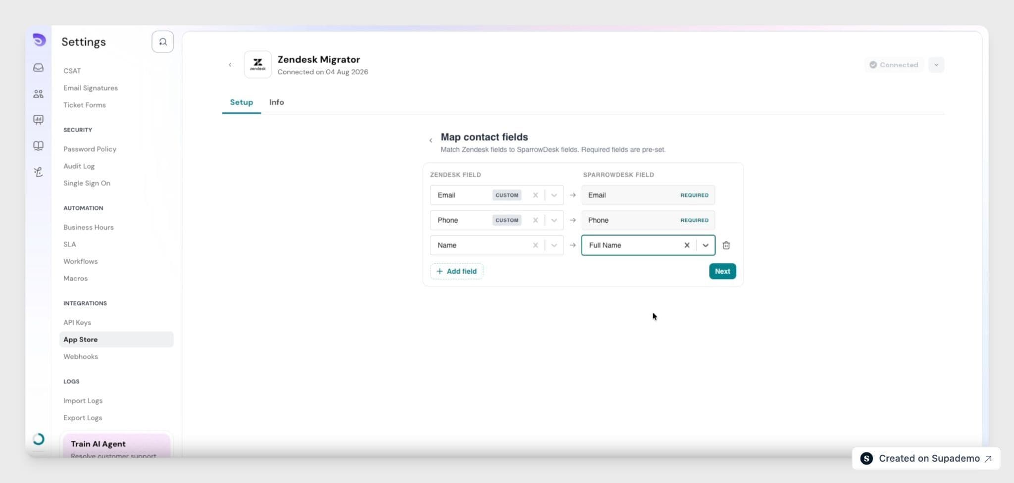Expand the Zendesk Email field dropdown

(x=554, y=195)
